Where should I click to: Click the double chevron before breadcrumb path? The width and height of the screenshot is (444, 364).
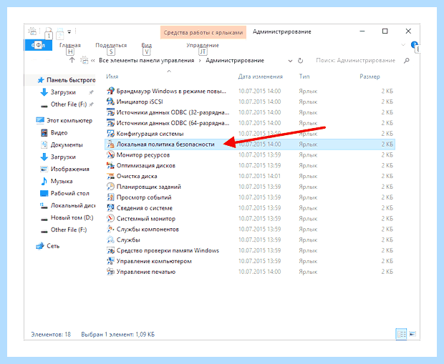[93, 61]
